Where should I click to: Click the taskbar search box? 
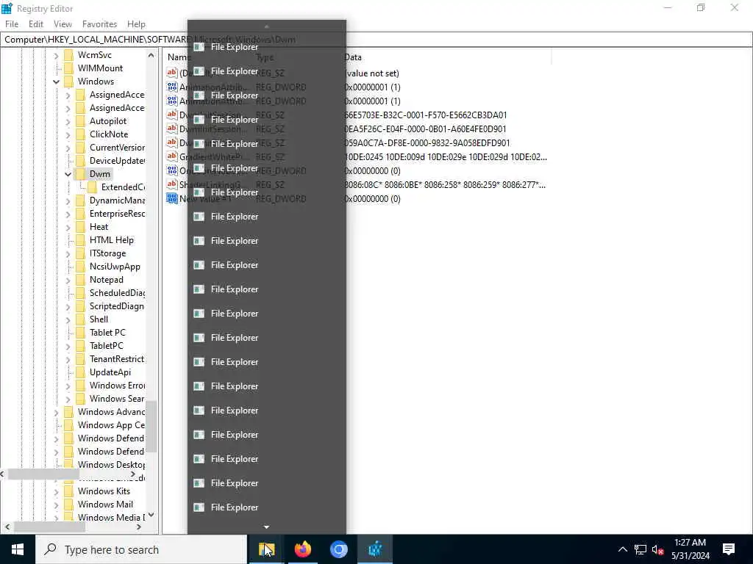pyautogui.click(x=141, y=549)
